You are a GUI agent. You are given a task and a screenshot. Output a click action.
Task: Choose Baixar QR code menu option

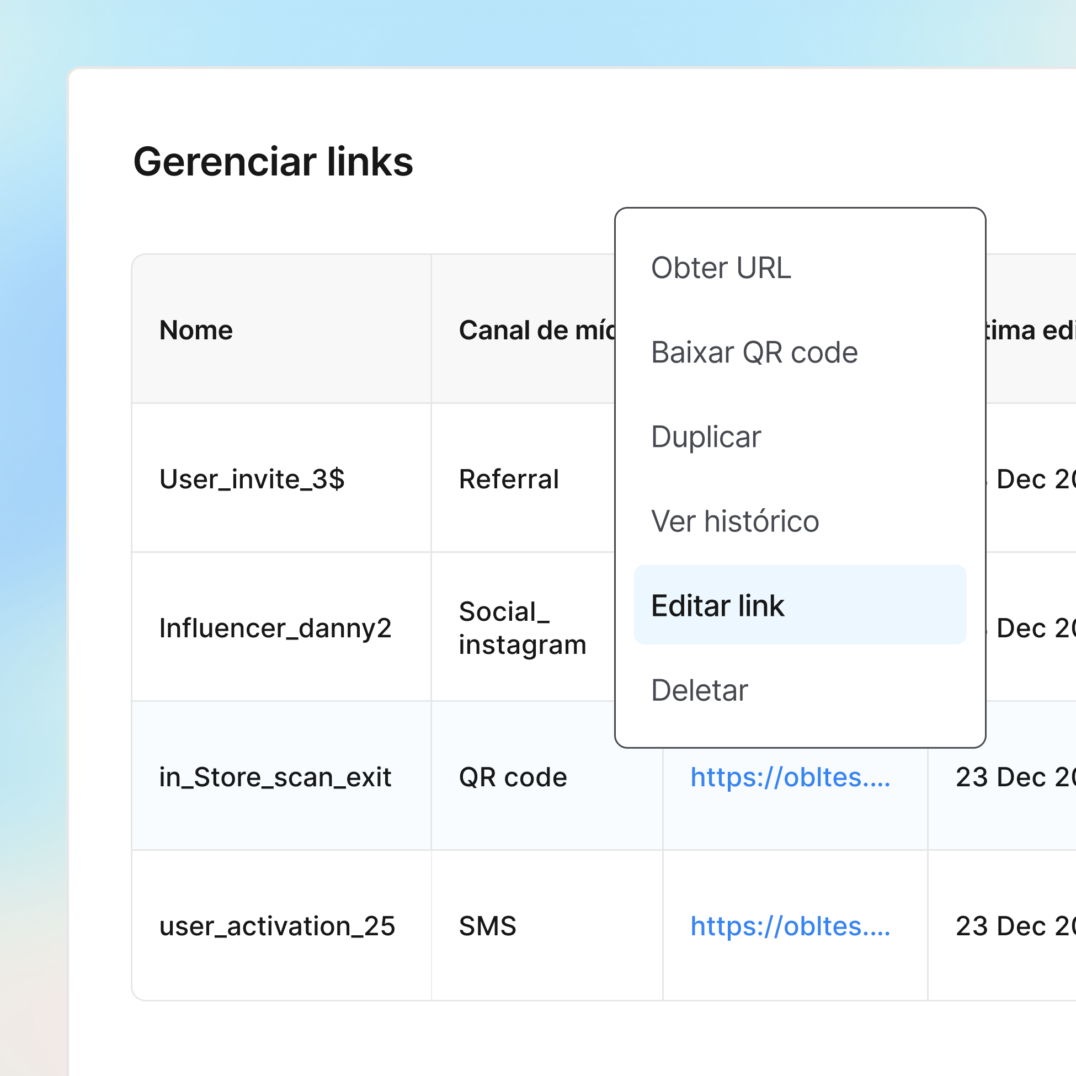pyautogui.click(x=754, y=353)
